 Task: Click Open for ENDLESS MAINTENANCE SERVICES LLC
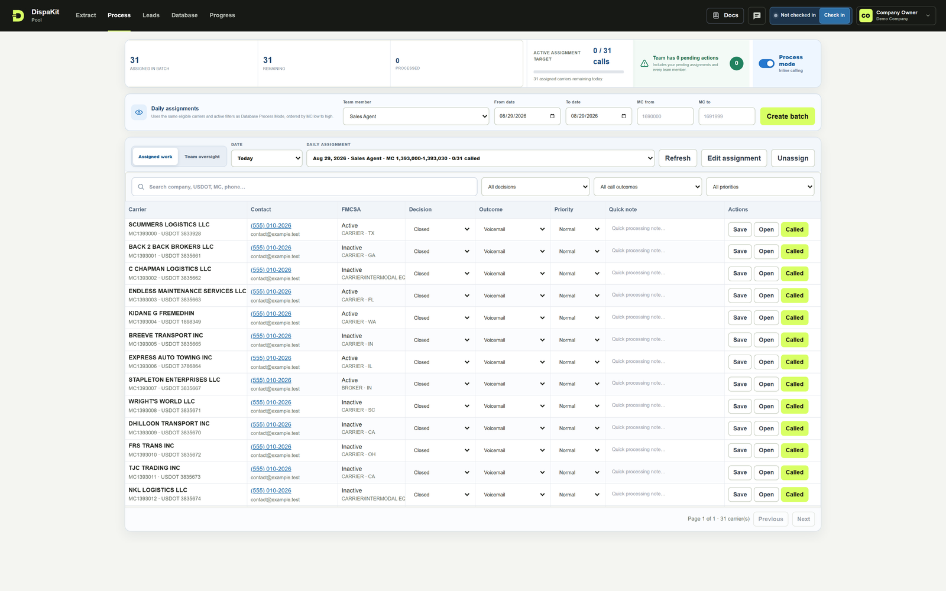pyautogui.click(x=766, y=295)
